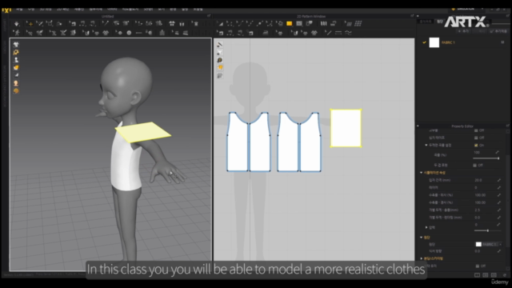Open the FABRIC 1 dropdown in Property Editor
This screenshot has width=512, height=288.
489,244
